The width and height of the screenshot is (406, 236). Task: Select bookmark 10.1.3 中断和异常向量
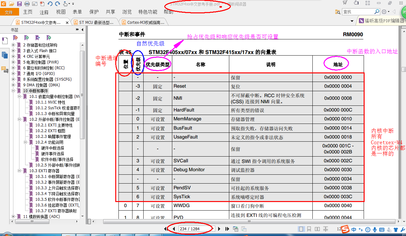click(55, 114)
